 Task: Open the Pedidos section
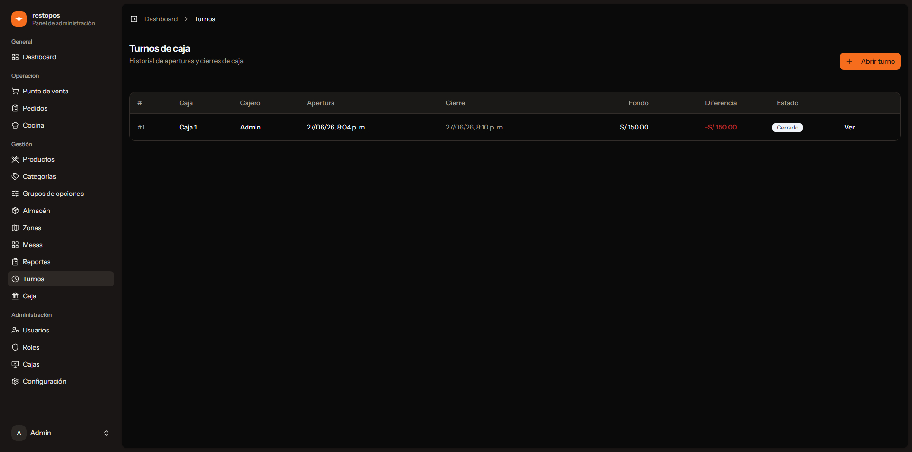(x=61, y=108)
